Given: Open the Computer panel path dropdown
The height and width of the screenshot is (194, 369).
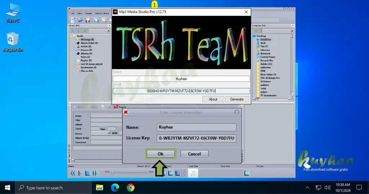Looking at the screenshot, I should 292,31.
